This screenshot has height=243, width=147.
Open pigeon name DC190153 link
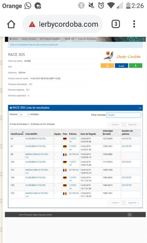pyautogui.click(x=127, y=139)
